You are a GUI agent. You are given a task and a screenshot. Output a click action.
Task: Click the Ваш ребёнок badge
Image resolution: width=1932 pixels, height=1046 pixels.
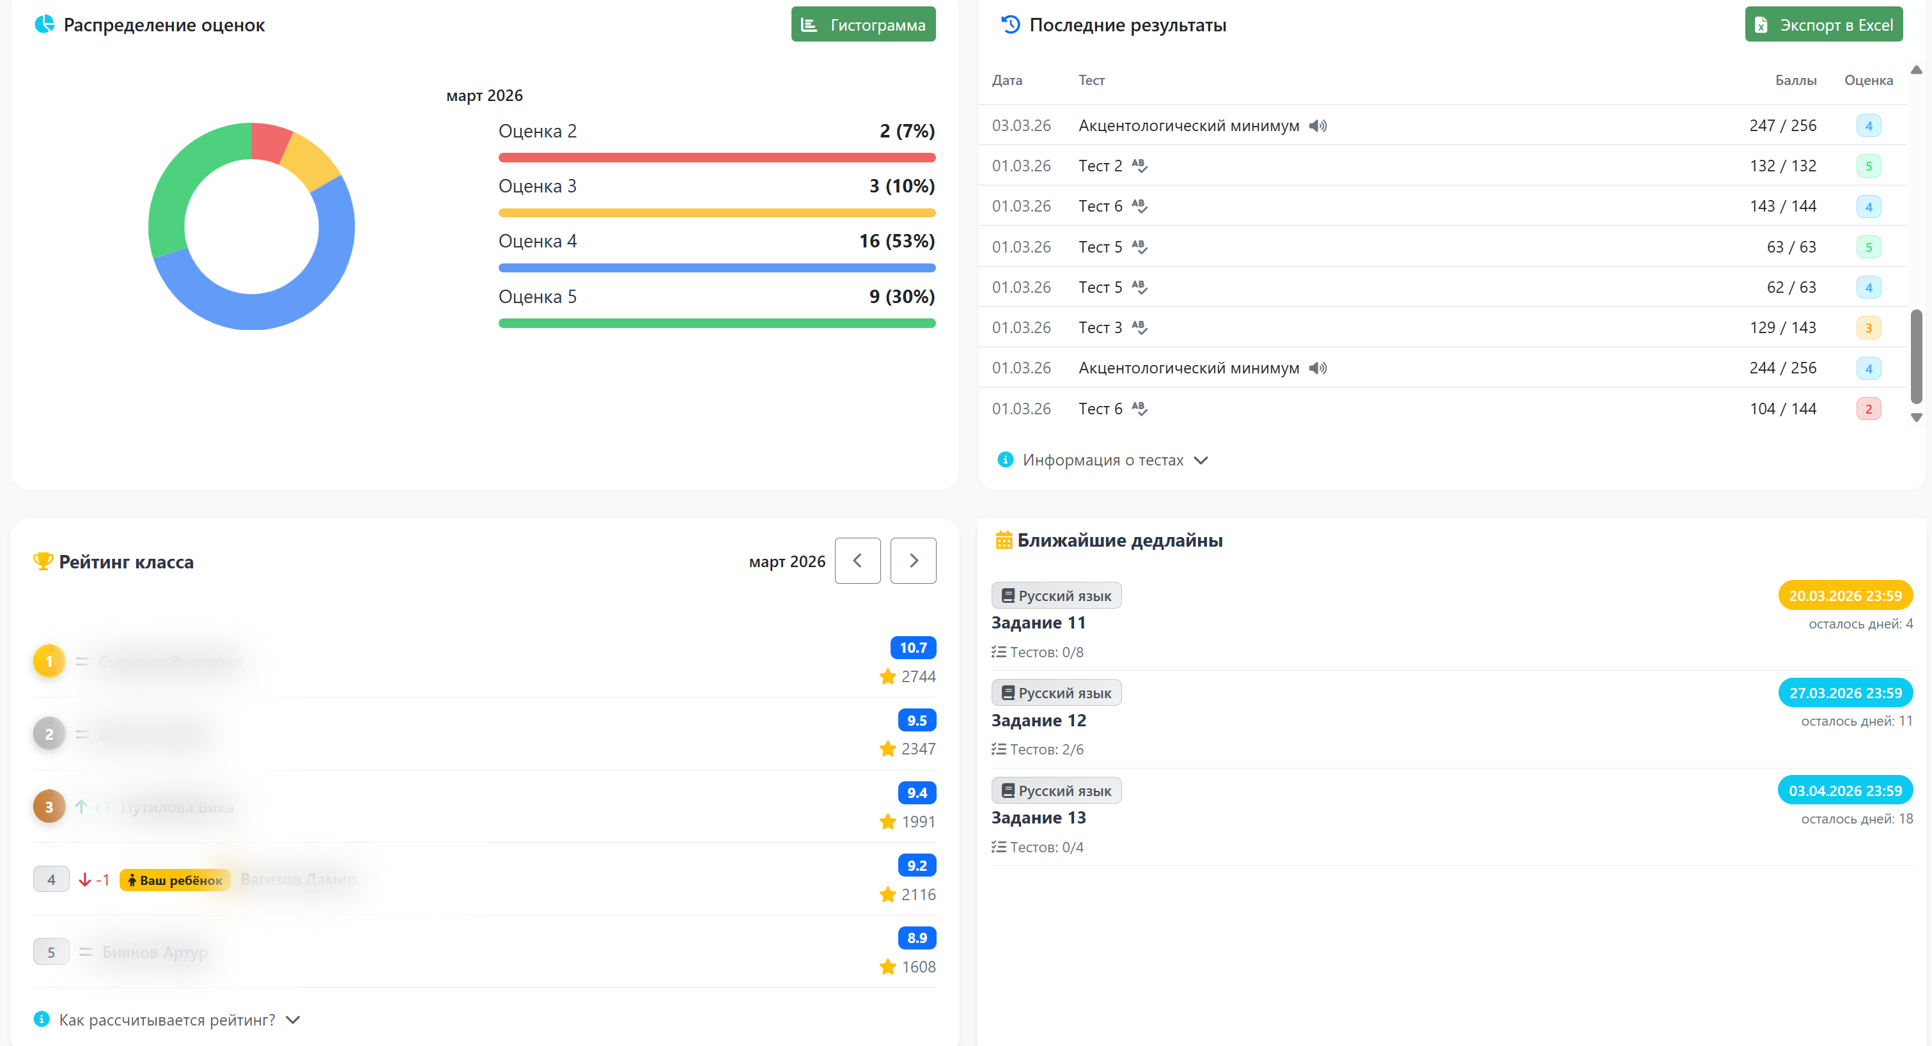(x=174, y=880)
